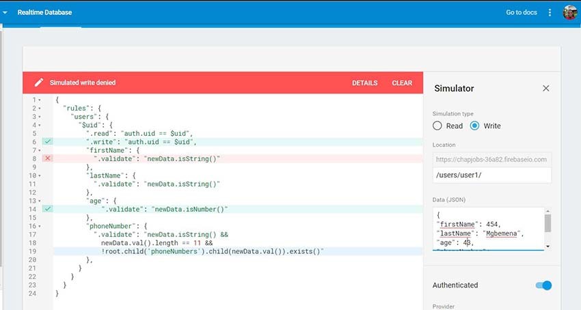Open the dropdown arrow beside Realtime Database
This screenshot has height=310, width=581.
pyautogui.click(x=5, y=12)
